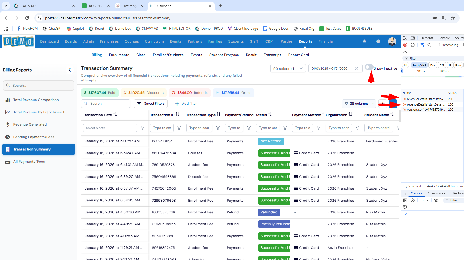The image size is (464, 260).
Task: Click DevTools clear network log icon
Action: click(x=412, y=45)
